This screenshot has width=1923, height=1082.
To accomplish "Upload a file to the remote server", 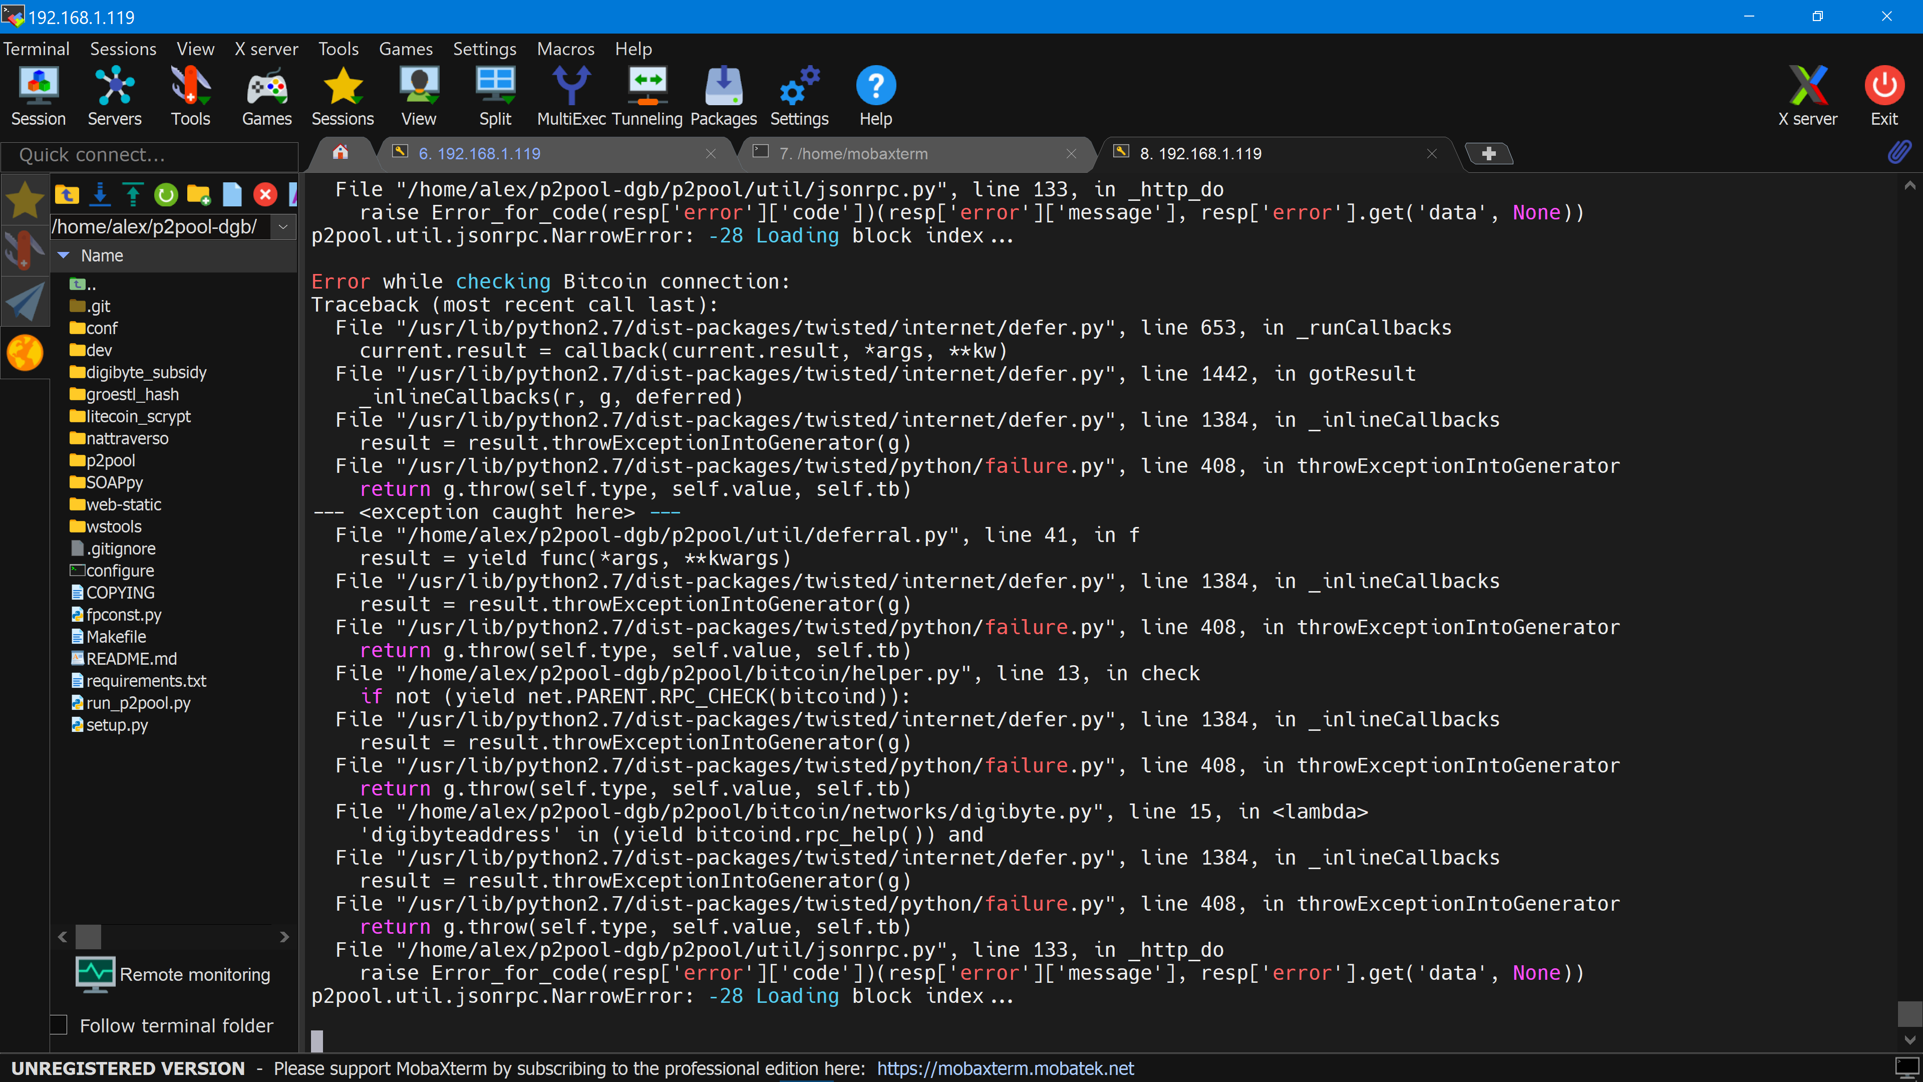I will [x=133, y=194].
